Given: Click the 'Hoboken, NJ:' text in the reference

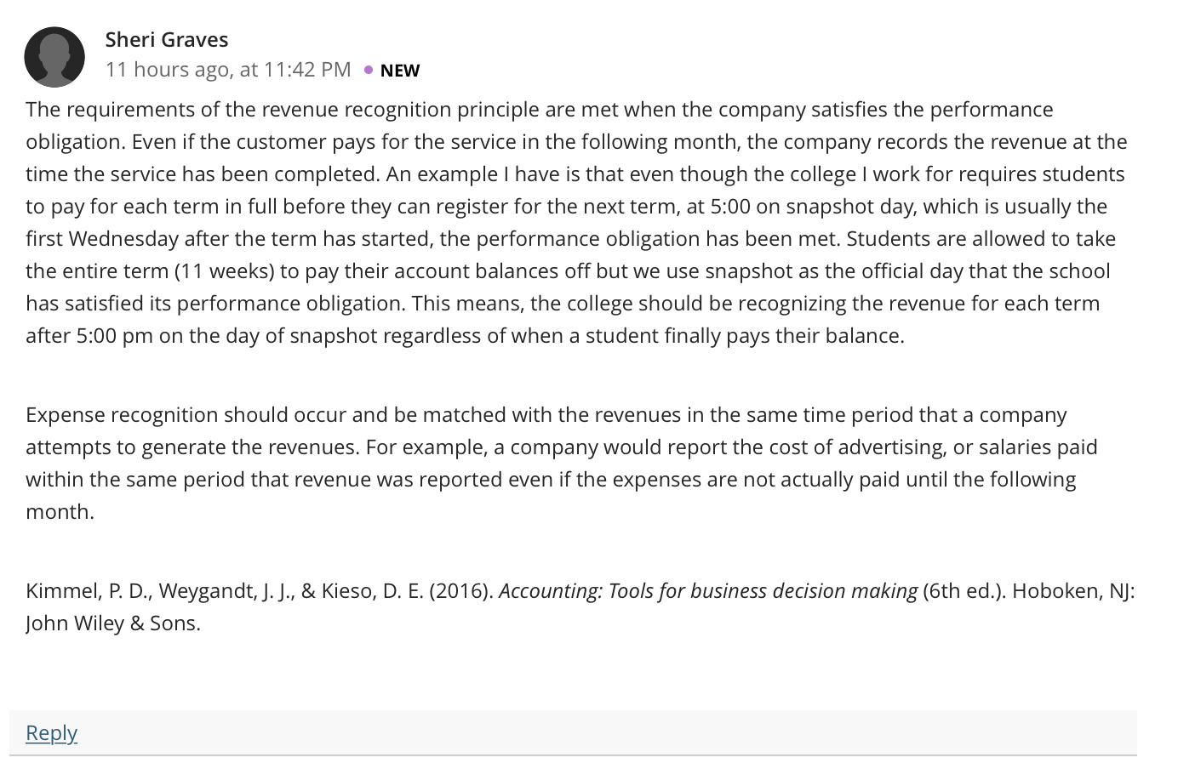Looking at the screenshot, I should [x=1073, y=591].
